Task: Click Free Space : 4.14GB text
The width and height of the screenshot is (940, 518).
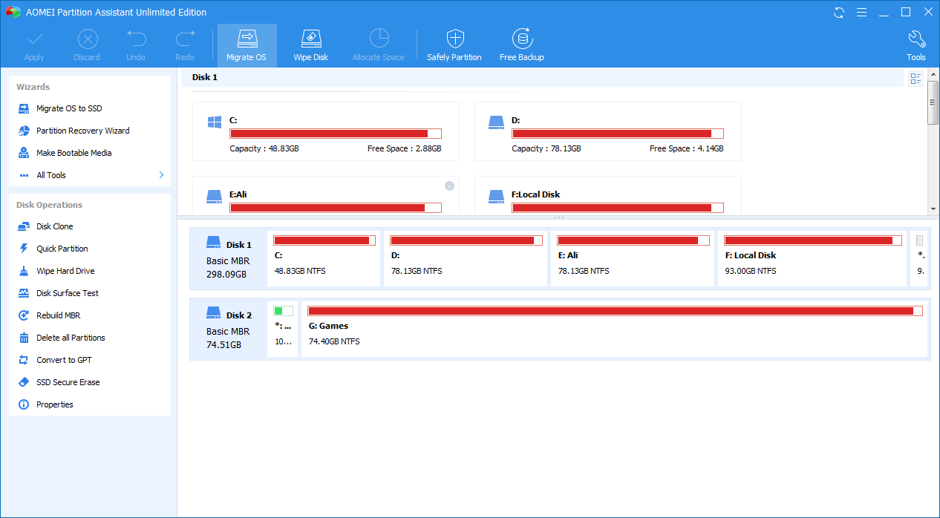Action: 687,148
